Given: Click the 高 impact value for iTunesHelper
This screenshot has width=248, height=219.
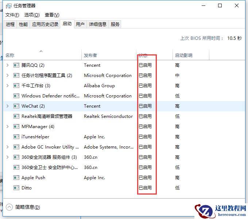Looking at the screenshot, I should (x=177, y=137).
